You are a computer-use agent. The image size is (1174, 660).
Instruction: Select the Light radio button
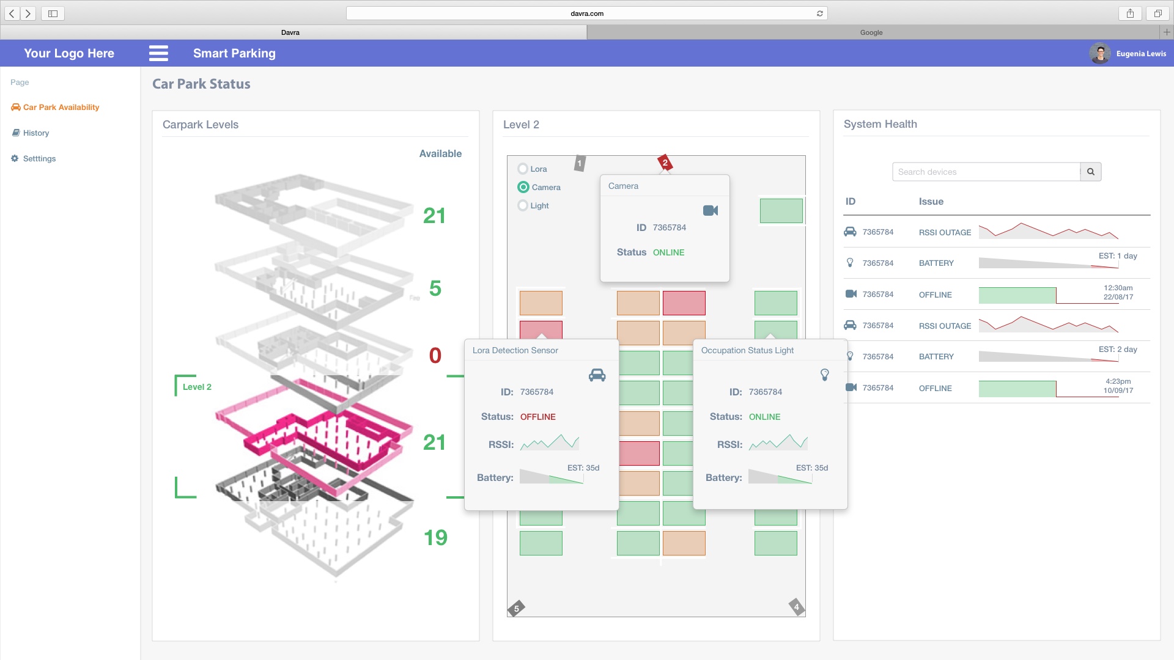tap(523, 205)
